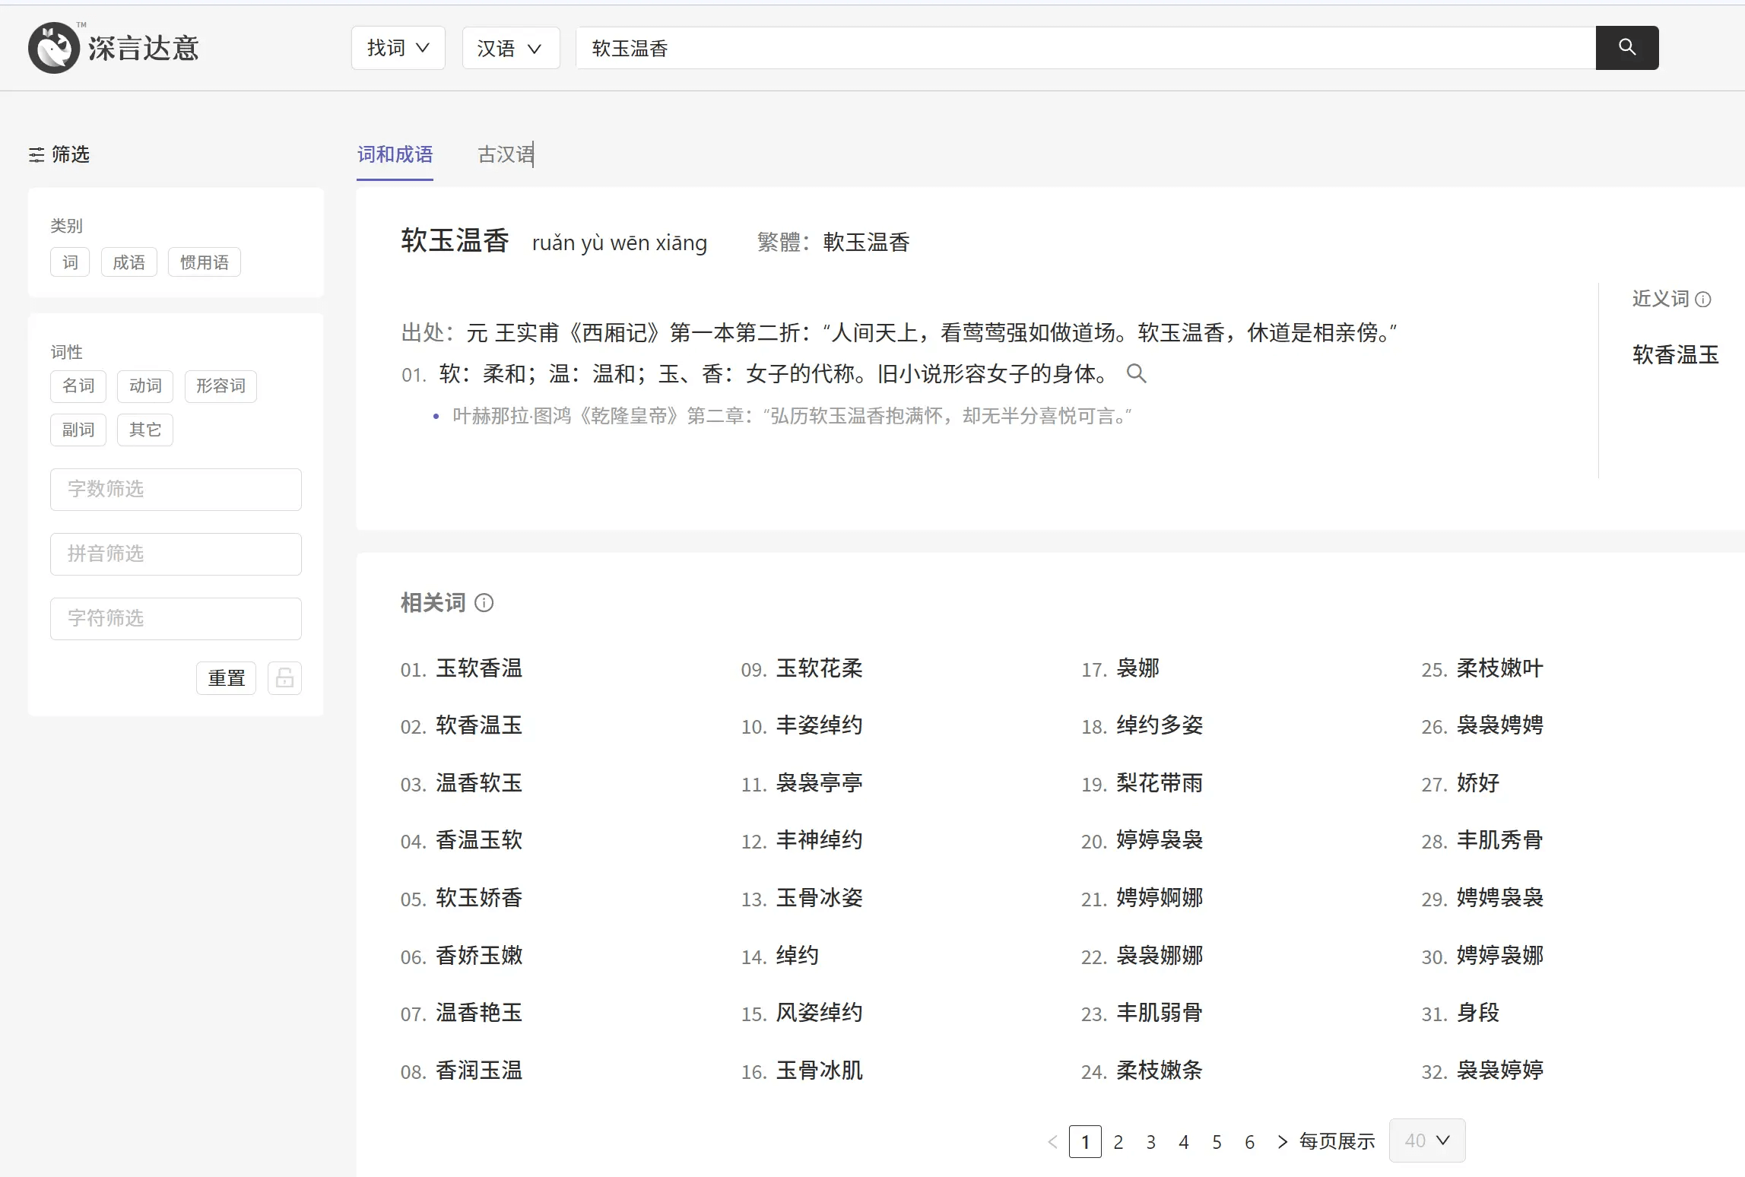The height and width of the screenshot is (1177, 1745).
Task: Click the 深言达意 panda logo icon
Action: [53, 47]
